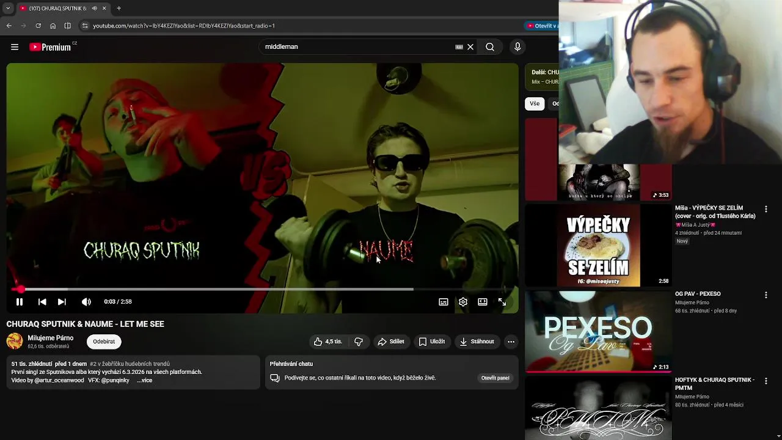Share the video with Sdílet
The width and height of the screenshot is (782, 440).
391,342
